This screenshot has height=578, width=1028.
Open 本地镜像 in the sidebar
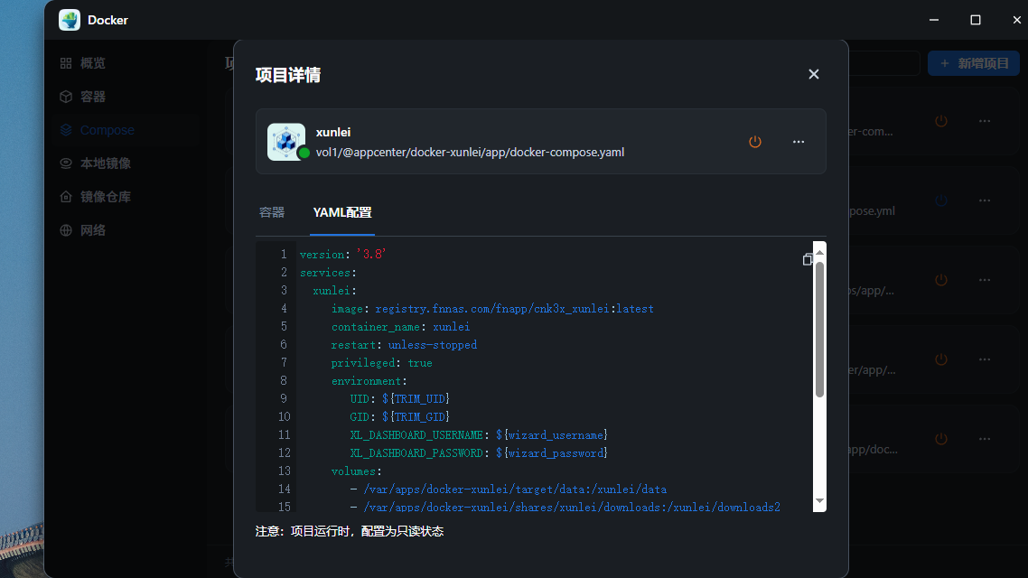[x=105, y=163]
